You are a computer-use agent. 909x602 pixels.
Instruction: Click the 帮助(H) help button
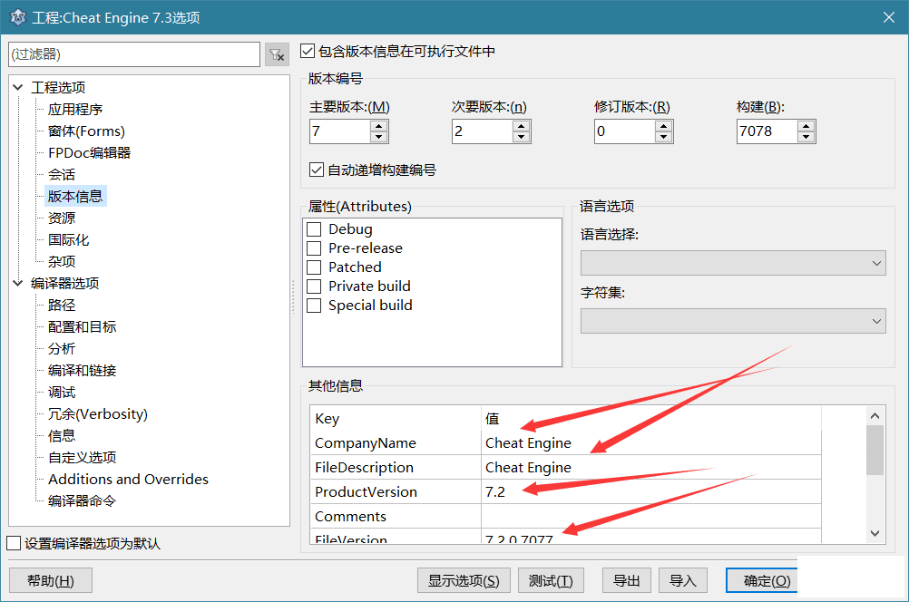(x=51, y=580)
